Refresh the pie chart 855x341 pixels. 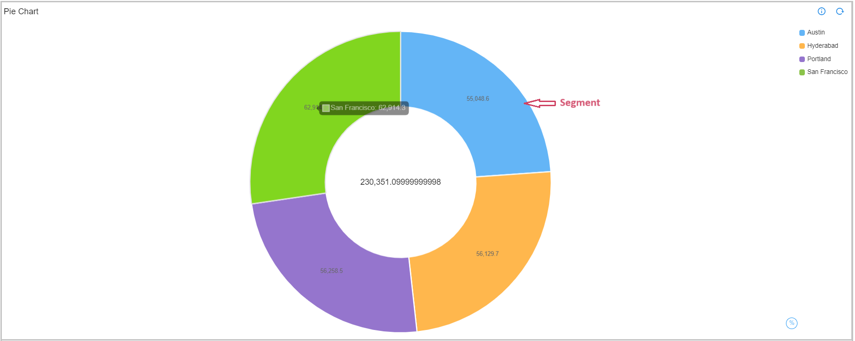coord(840,11)
